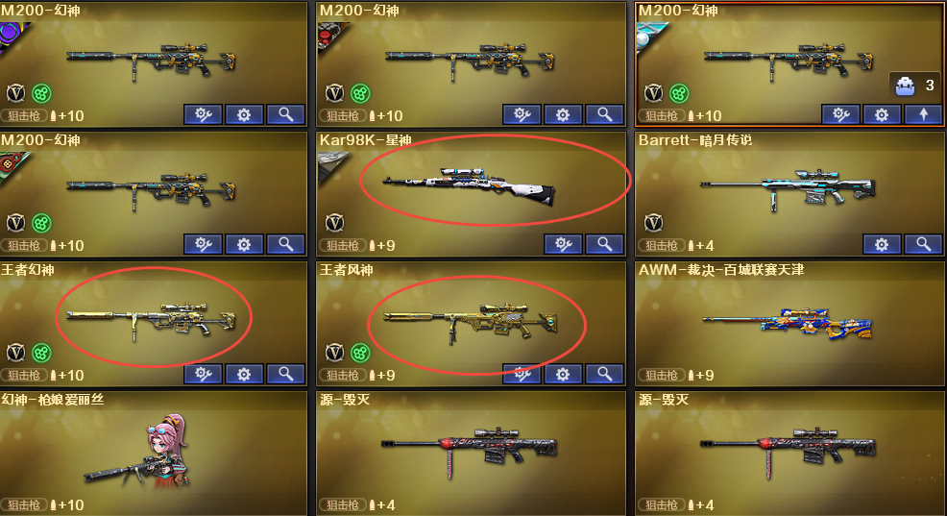Click the V badge on Barrett-暗月传说 card
Screen dimensions: 947x516
tap(653, 223)
